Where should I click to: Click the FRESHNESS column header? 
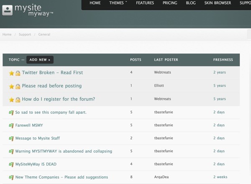coord(223,60)
